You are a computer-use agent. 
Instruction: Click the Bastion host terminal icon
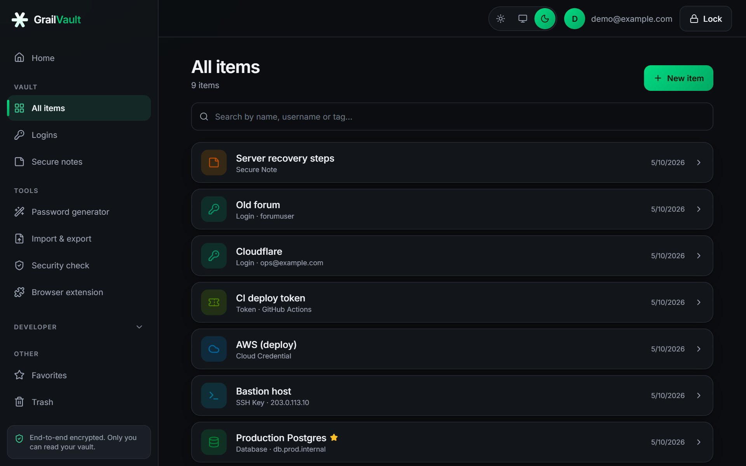[214, 395]
